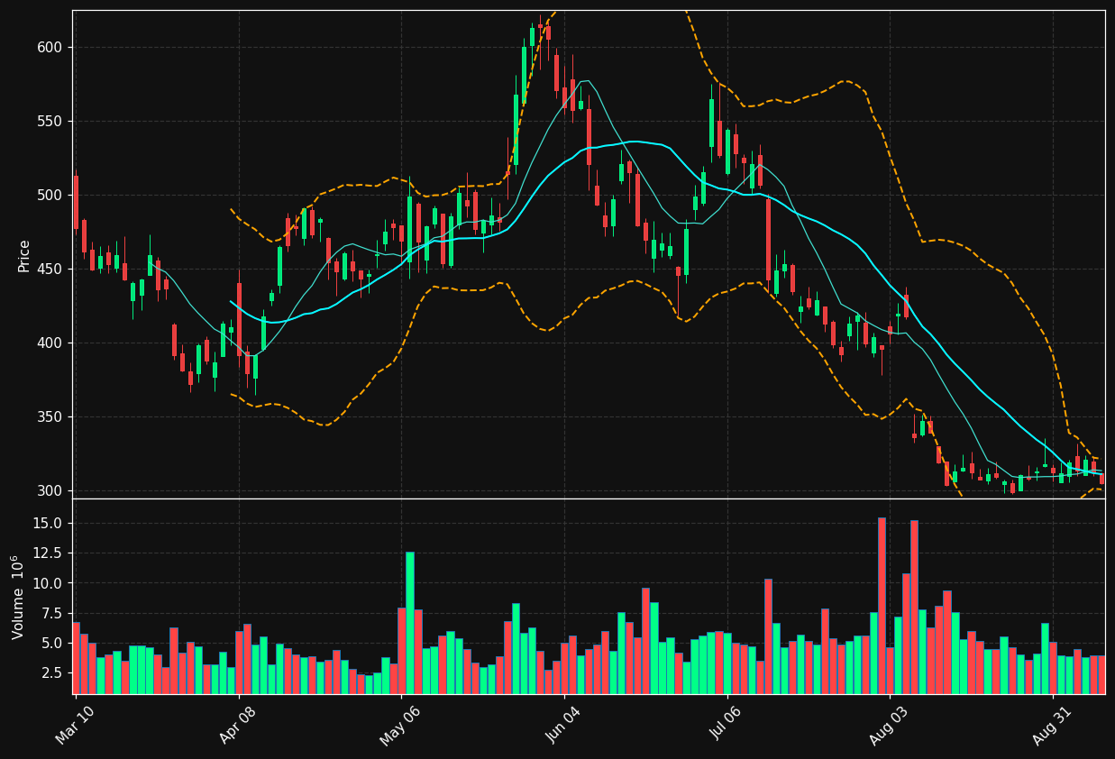Viewport: 1115px width, 759px height.
Task: Click the Jun 04 date label
Action: point(562,726)
